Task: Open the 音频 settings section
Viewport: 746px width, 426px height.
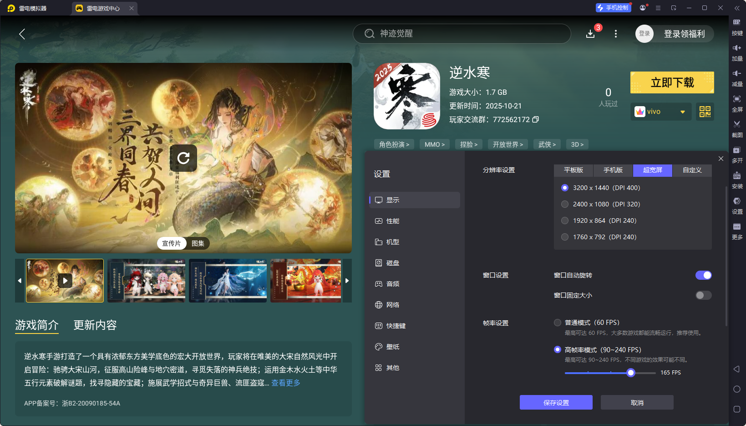Action: pos(415,284)
